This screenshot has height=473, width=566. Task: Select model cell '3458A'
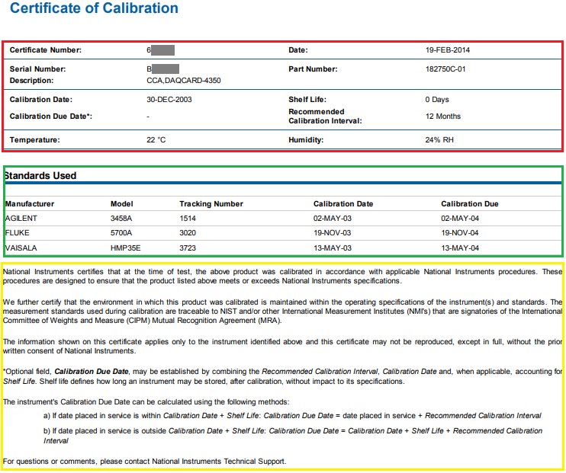(x=121, y=218)
